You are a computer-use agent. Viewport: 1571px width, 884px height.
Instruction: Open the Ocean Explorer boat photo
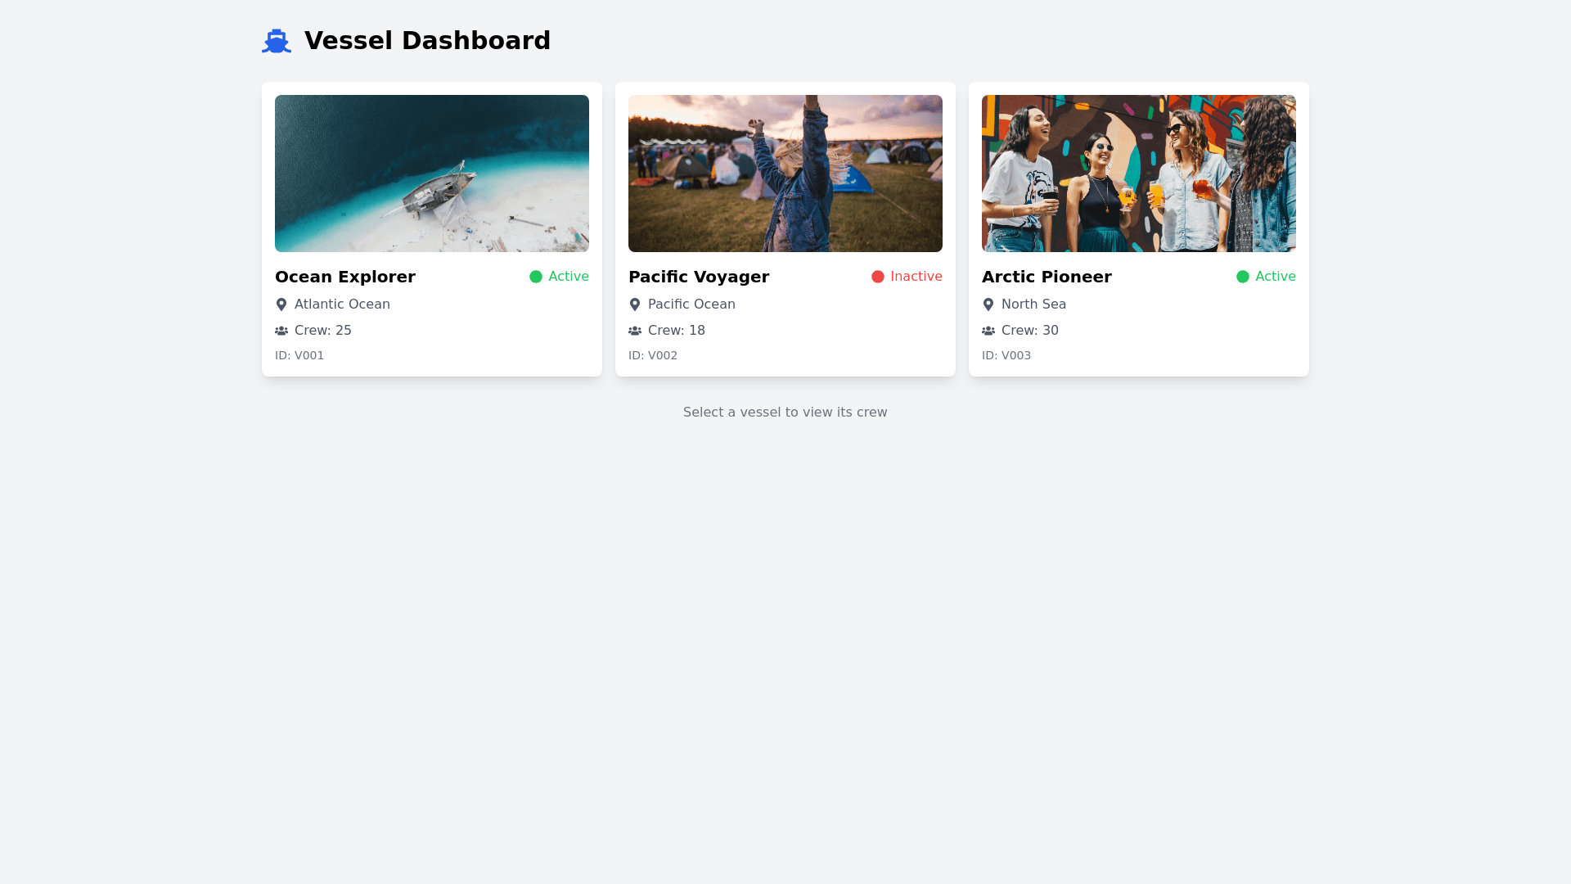tap(432, 174)
